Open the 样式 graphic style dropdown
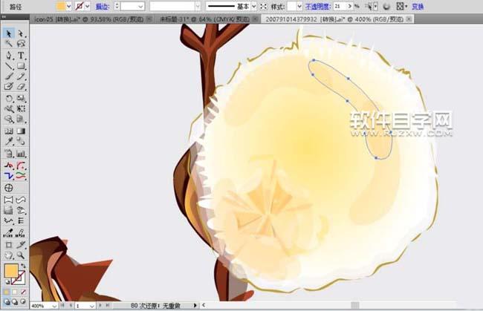Screen dimensions: 483x311 [x=299, y=6]
